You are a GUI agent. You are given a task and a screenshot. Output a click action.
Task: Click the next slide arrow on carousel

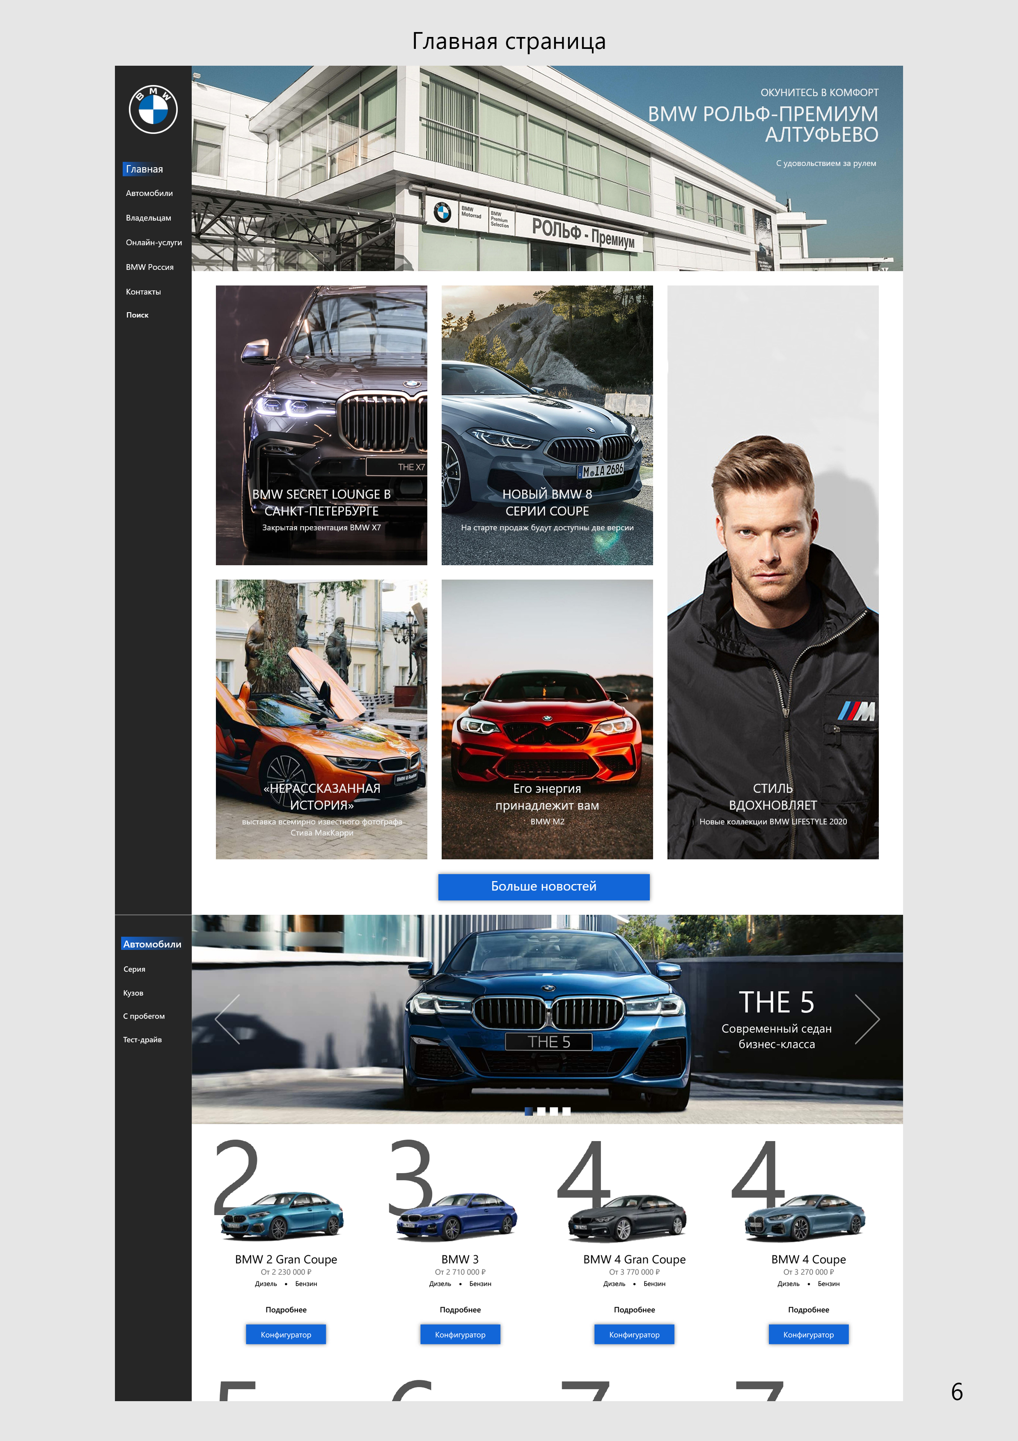(x=867, y=1019)
